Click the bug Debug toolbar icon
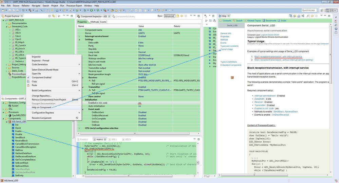339x183 pixels. [x=85, y=10]
